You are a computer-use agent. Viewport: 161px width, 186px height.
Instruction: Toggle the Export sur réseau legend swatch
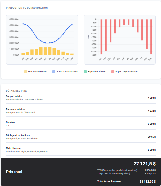point(85,72)
